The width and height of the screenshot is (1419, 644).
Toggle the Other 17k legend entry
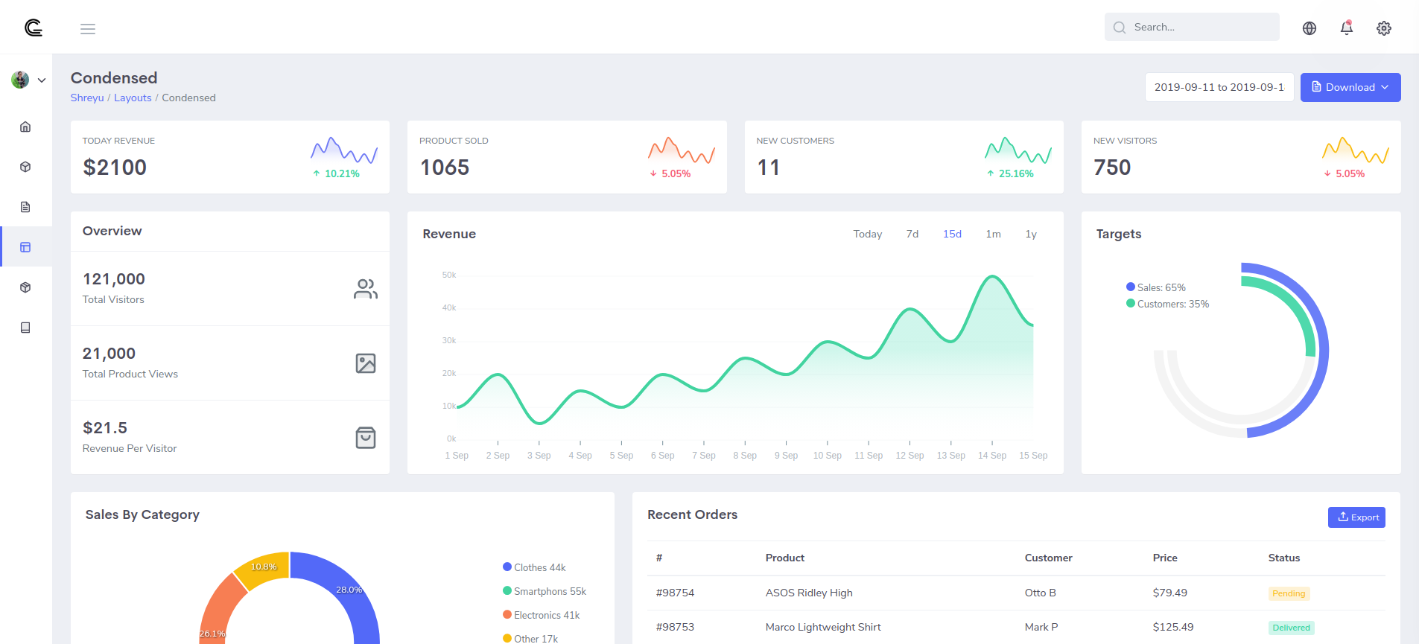pyautogui.click(x=530, y=639)
